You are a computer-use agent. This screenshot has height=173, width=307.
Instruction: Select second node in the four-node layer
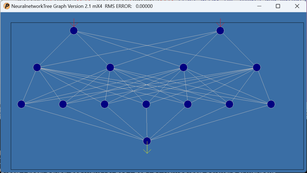tap(110, 67)
